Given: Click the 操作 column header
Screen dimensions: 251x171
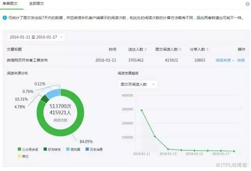Looking at the screenshot, I should tap(242, 49).
